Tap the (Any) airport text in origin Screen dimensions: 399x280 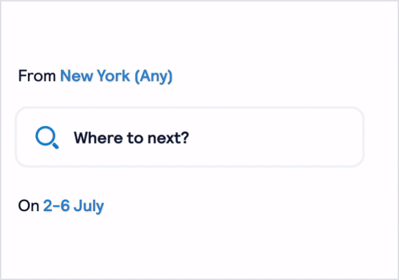pyautogui.click(x=154, y=76)
